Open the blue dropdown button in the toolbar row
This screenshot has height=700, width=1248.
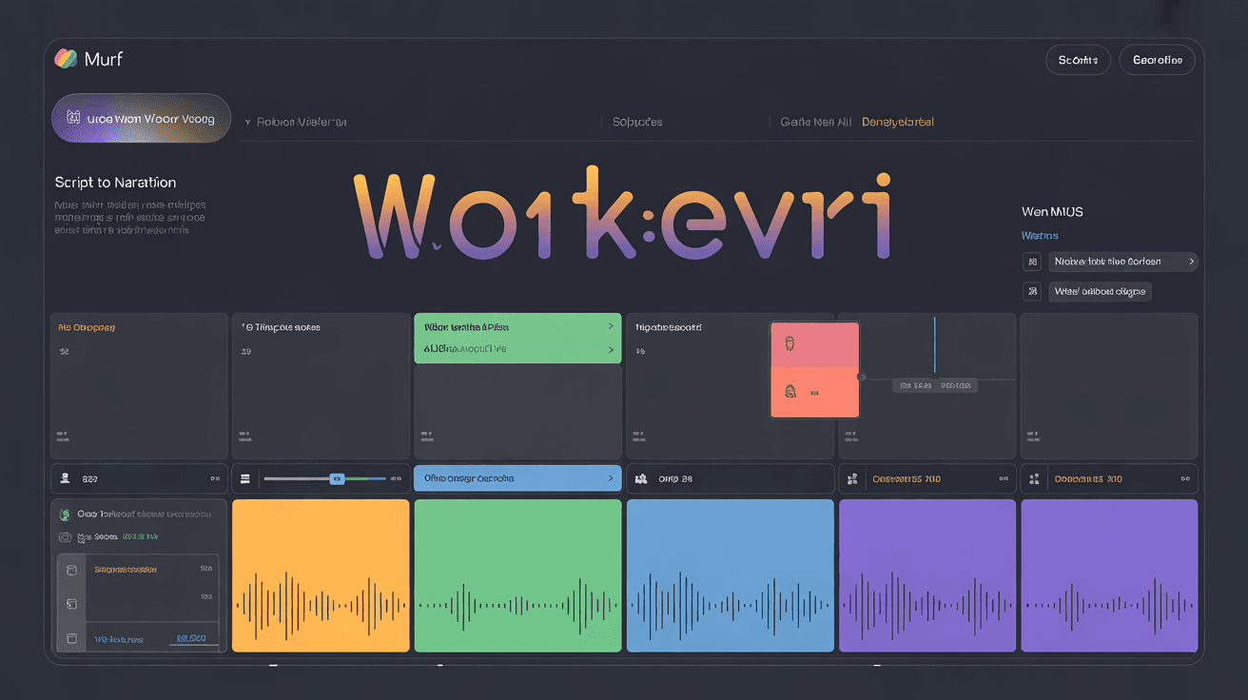pos(517,478)
